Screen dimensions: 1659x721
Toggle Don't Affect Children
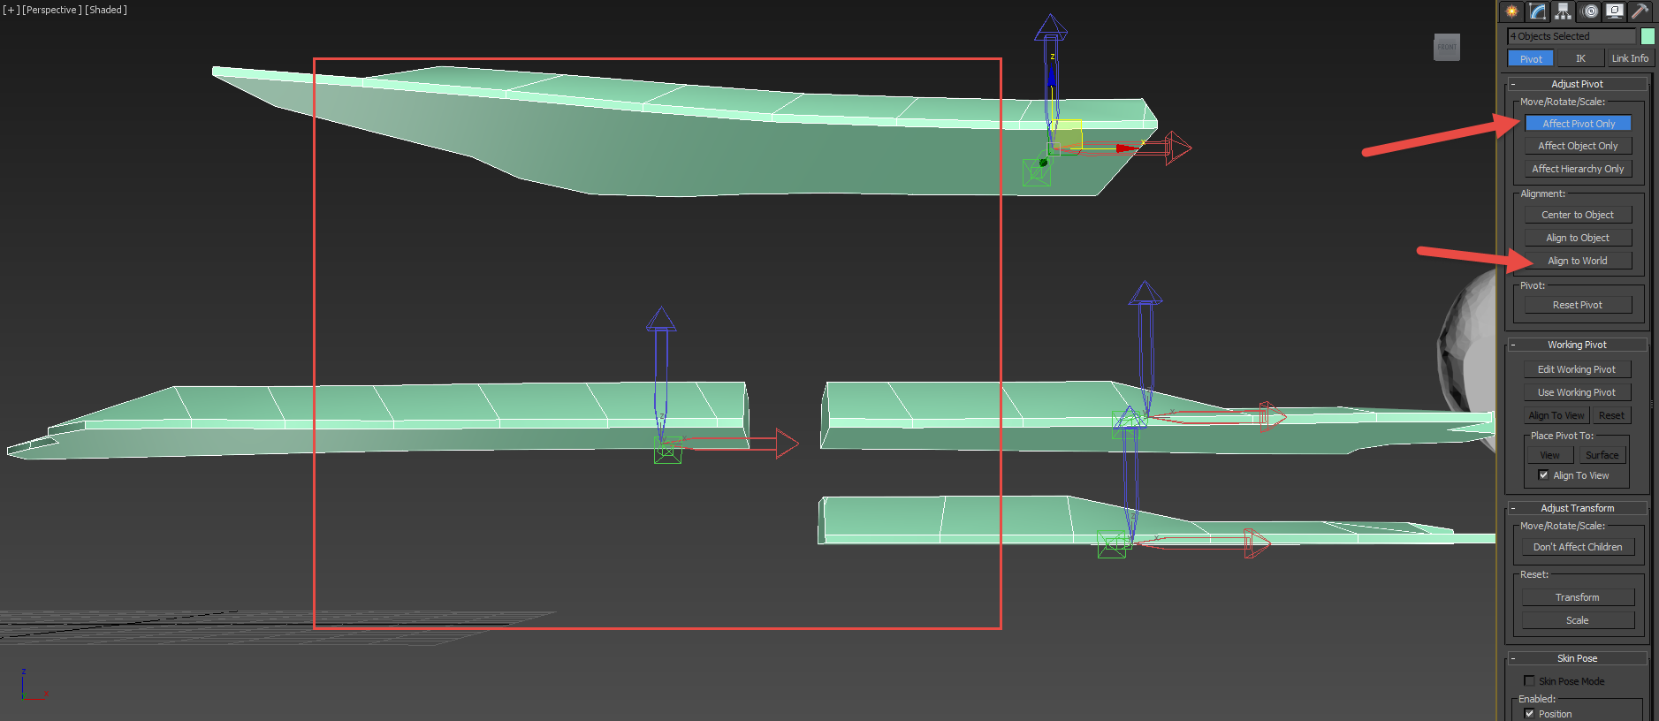1578,547
